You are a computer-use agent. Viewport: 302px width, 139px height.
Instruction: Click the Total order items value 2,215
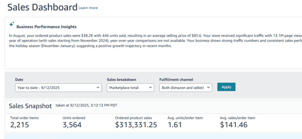pyautogui.click(x=19, y=125)
